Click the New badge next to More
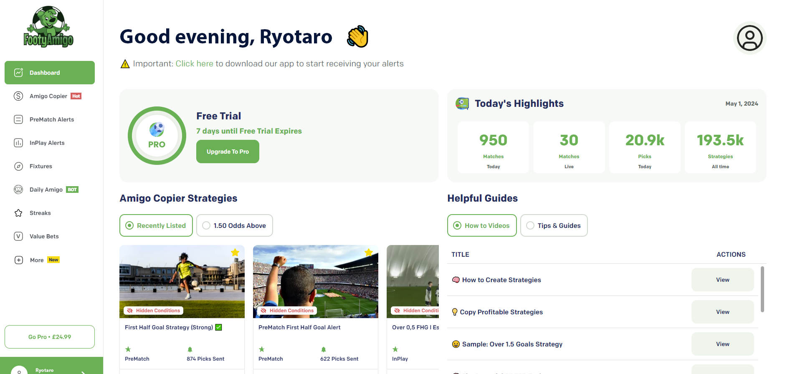The width and height of the screenshot is (785, 374). [53, 260]
